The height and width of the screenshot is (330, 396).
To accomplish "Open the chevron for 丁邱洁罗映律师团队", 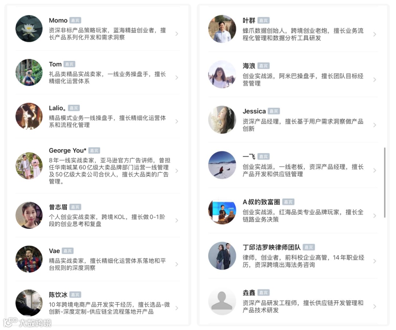I will click(374, 261).
